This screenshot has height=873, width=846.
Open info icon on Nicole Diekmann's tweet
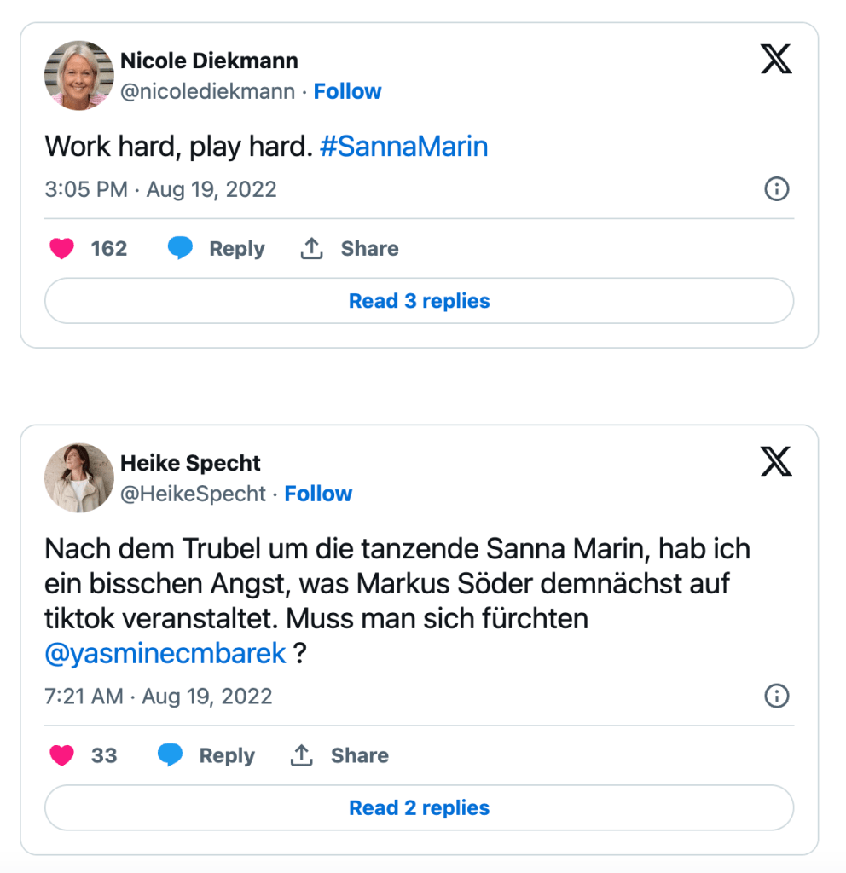[x=776, y=189]
